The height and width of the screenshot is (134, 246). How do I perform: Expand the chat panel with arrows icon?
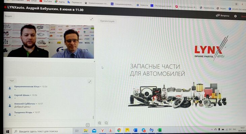(90, 82)
